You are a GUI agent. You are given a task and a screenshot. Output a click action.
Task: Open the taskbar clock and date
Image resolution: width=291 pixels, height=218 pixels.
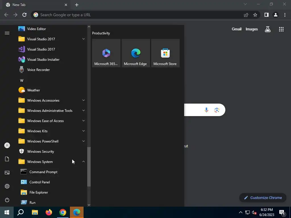(267, 212)
